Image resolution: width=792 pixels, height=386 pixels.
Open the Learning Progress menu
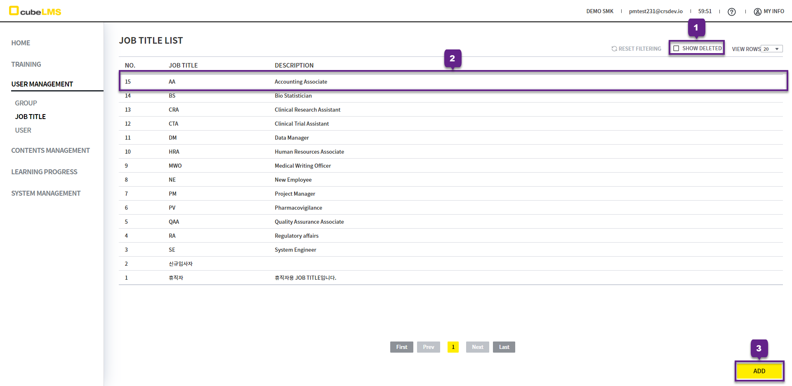(44, 172)
